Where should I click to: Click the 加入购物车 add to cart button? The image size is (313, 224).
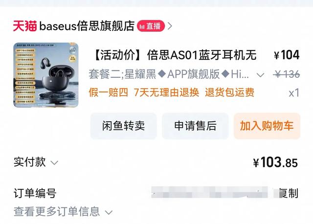tap(267, 126)
